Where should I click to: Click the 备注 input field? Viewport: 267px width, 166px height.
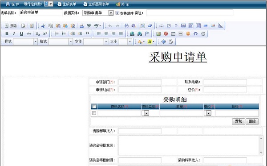pos(190,13)
